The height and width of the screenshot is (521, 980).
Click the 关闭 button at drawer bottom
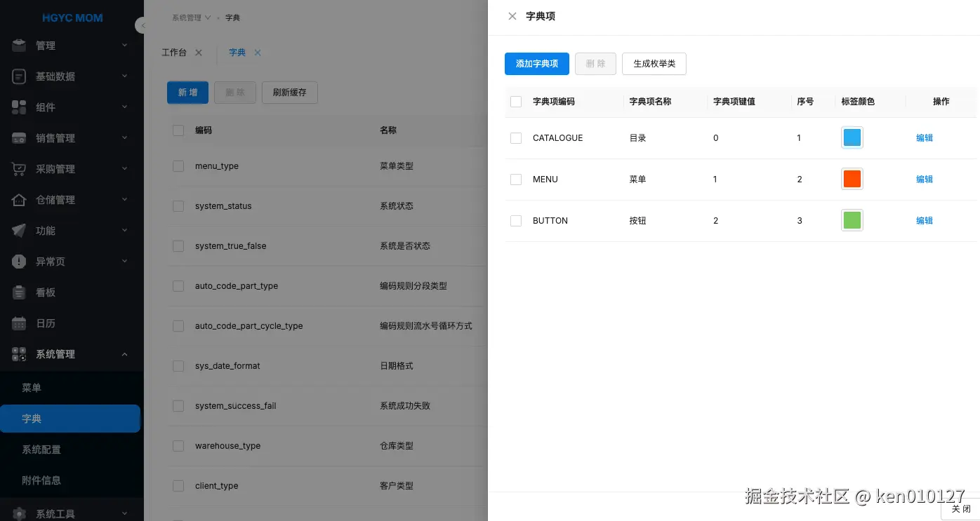point(961,509)
